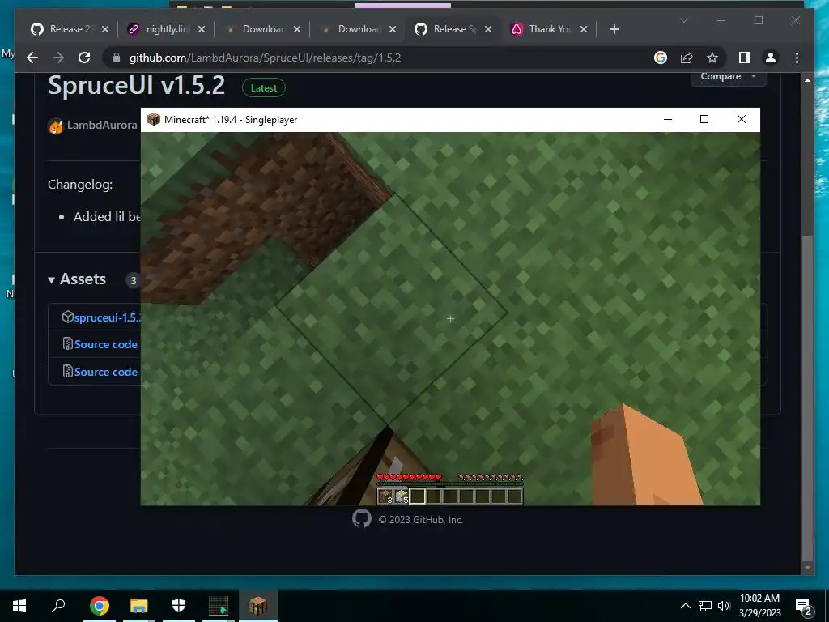Collapse the Assets section
Image resolution: width=829 pixels, height=622 pixels.
tap(77, 279)
